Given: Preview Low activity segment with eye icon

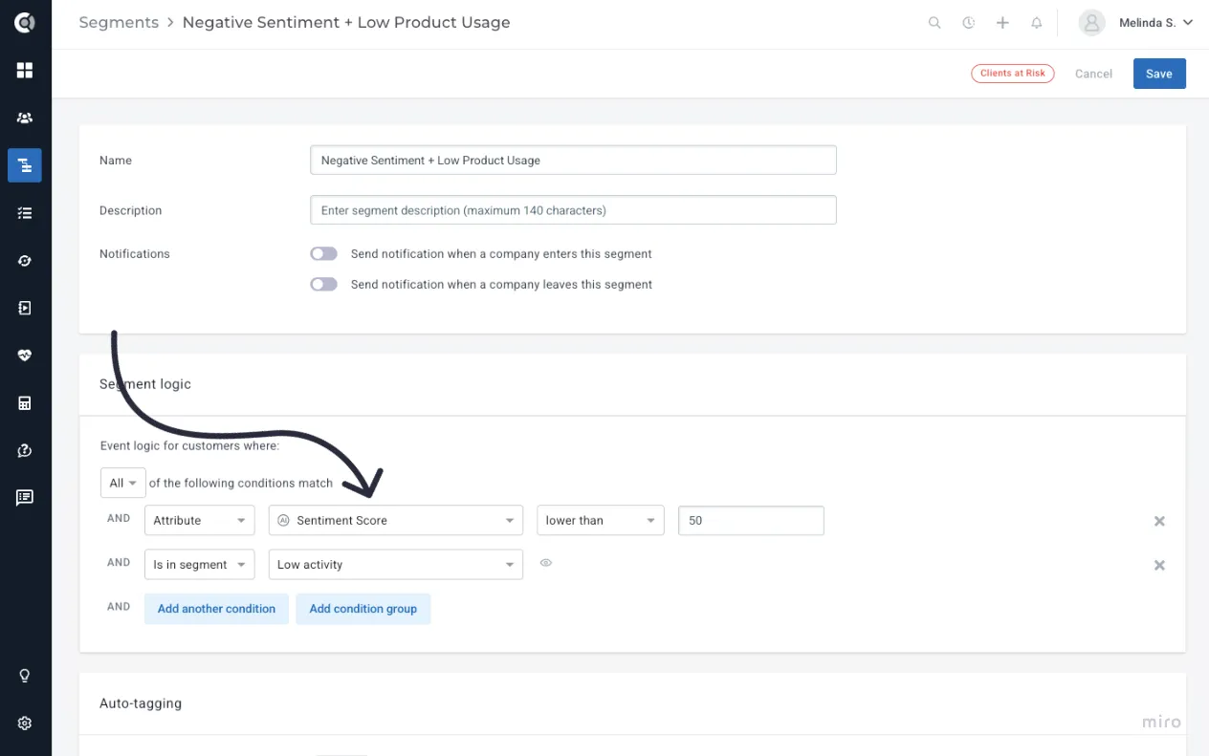Looking at the screenshot, I should click(546, 563).
